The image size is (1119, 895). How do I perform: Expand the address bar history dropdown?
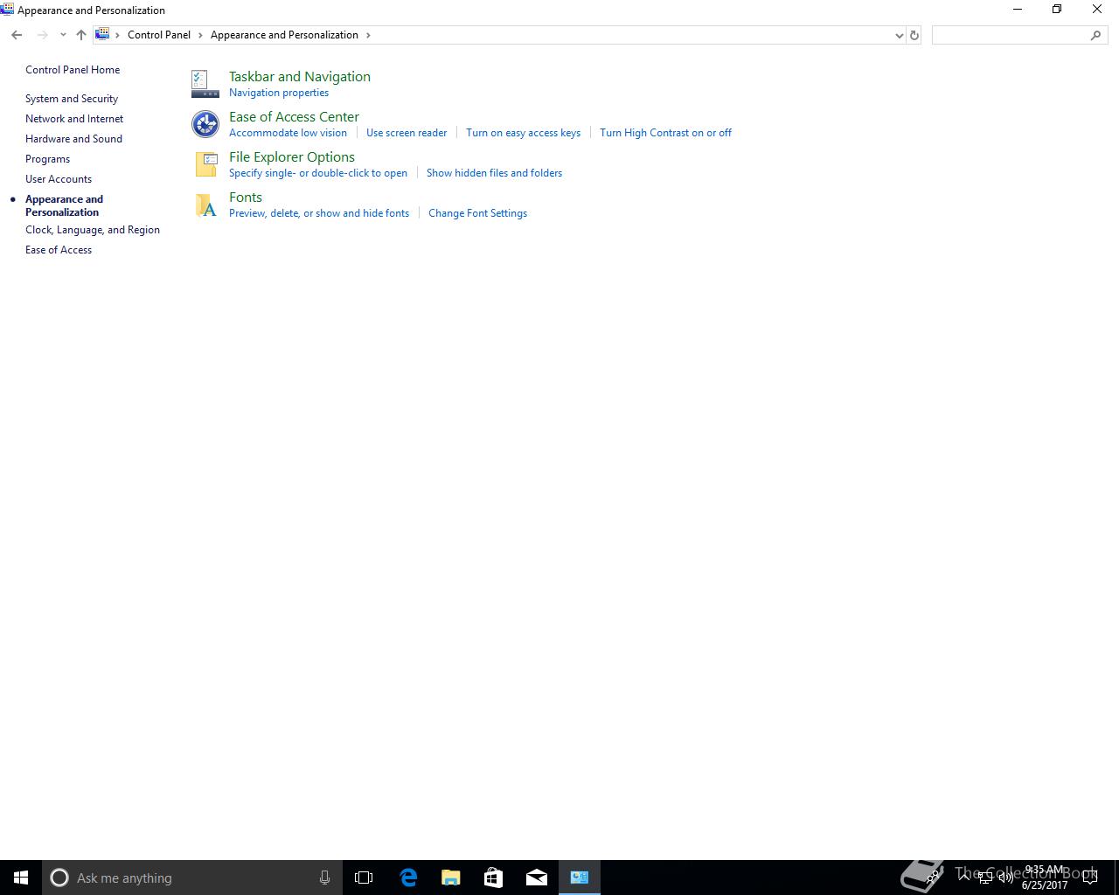(x=899, y=35)
